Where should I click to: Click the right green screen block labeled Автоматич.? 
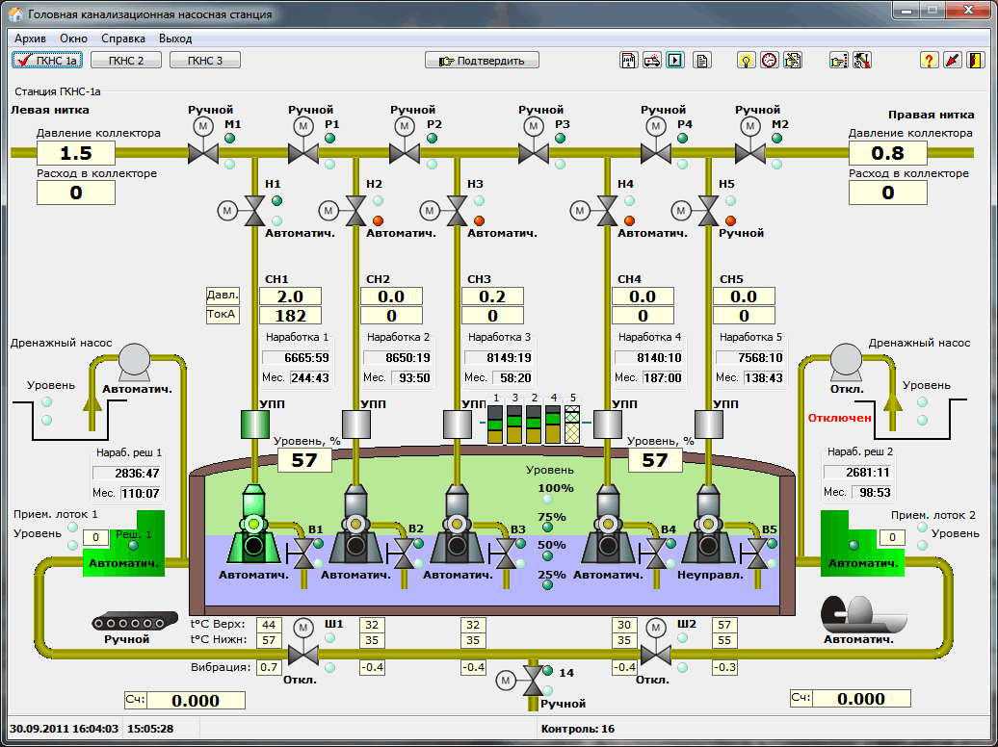coord(862,543)
